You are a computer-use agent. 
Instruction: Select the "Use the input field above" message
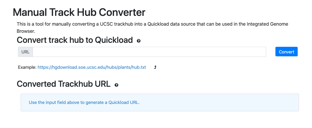(84, 102)
